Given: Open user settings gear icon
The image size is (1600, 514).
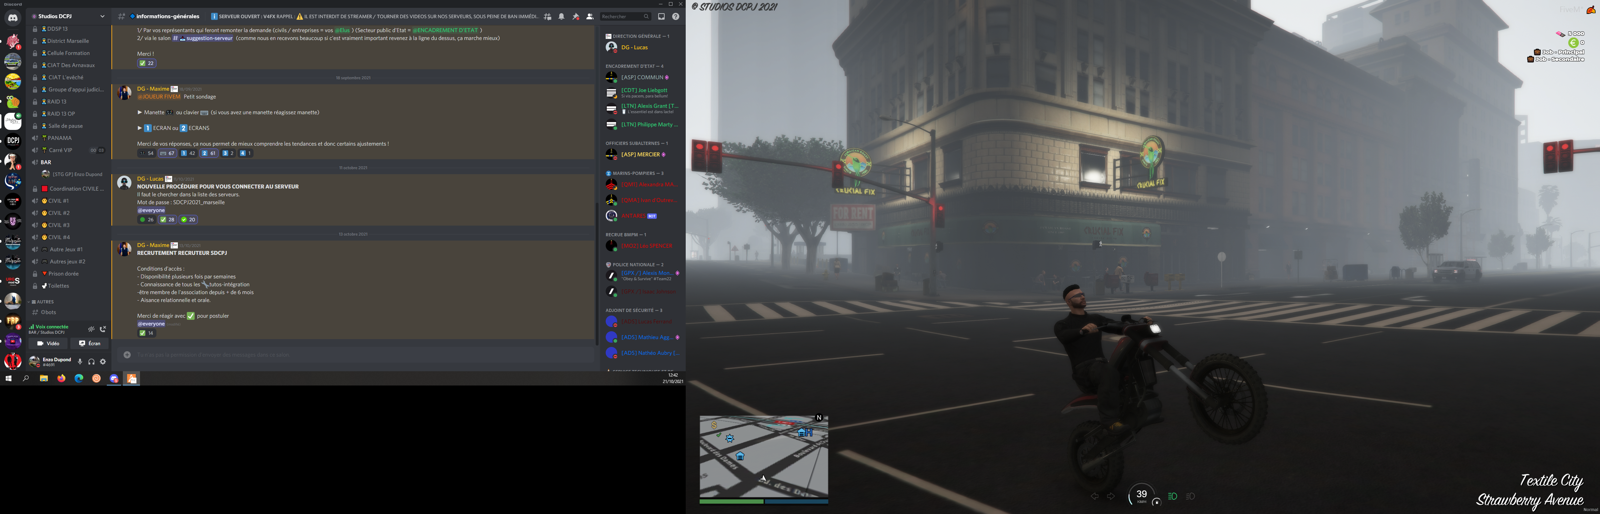Looking at the screenshot, I should pos(103,361).
